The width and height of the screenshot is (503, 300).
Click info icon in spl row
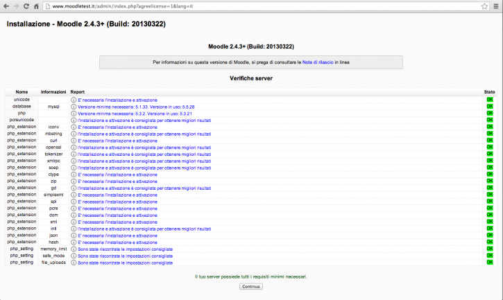(x=74, y=202)
